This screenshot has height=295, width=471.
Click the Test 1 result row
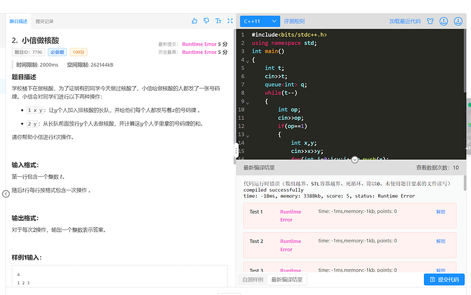(349, 216)
